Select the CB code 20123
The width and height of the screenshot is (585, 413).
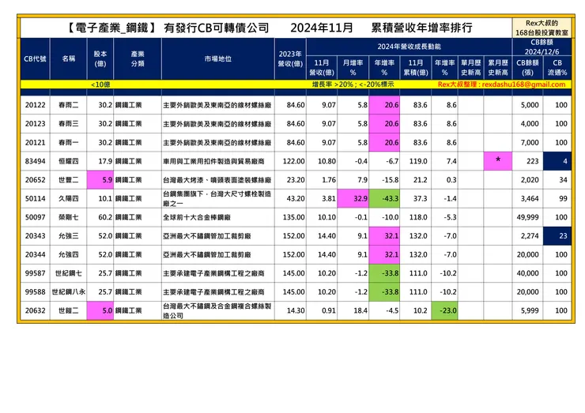pos(35,124)
